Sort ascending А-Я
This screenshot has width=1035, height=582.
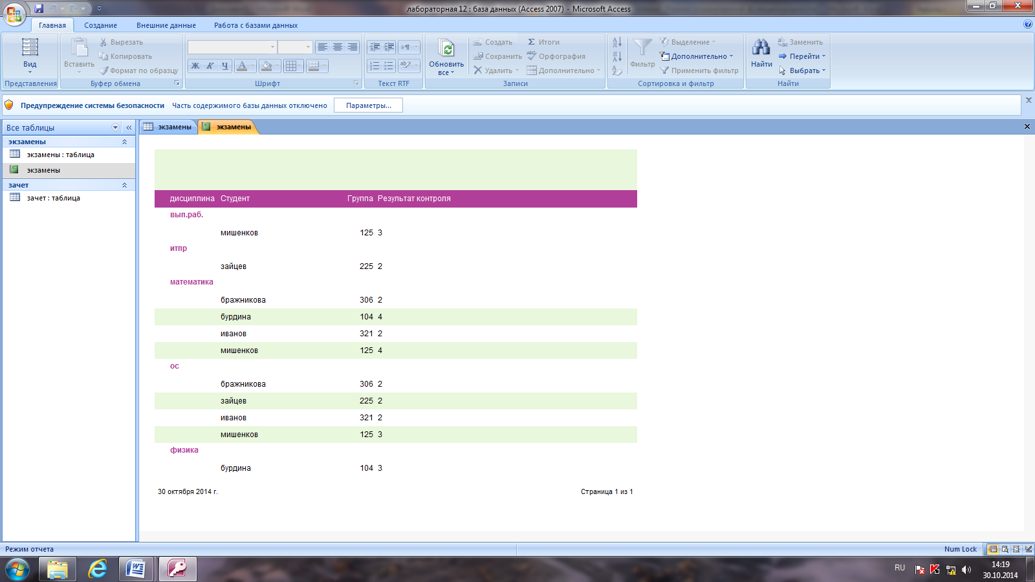coord(617,42)
